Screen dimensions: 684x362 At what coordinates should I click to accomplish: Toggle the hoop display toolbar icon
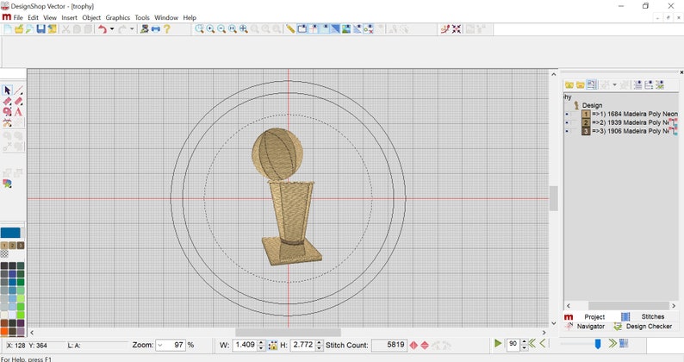tap(302, 29)
